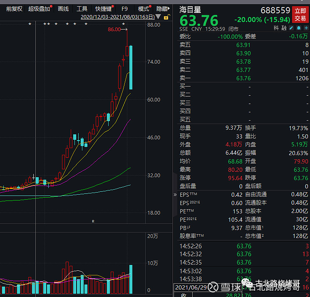Screen dimensions: 310x297
Task: Click the R marker on the chart bottom
Action: coord(93,221)
